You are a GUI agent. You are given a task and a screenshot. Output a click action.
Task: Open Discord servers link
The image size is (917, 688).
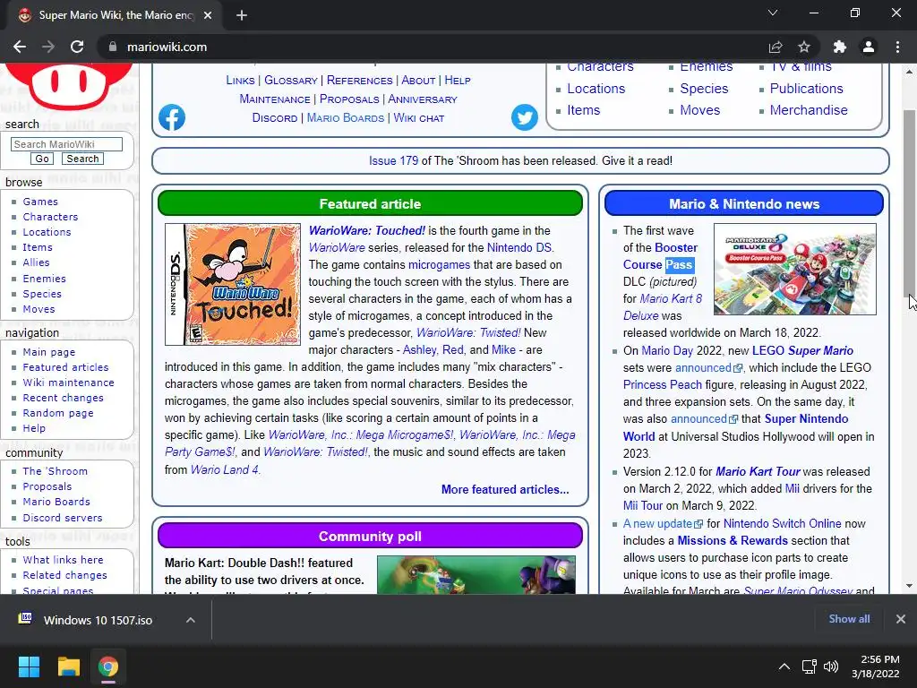63,518
